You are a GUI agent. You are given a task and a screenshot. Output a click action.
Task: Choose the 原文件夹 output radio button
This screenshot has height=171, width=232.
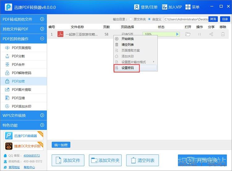pos(131,19)
